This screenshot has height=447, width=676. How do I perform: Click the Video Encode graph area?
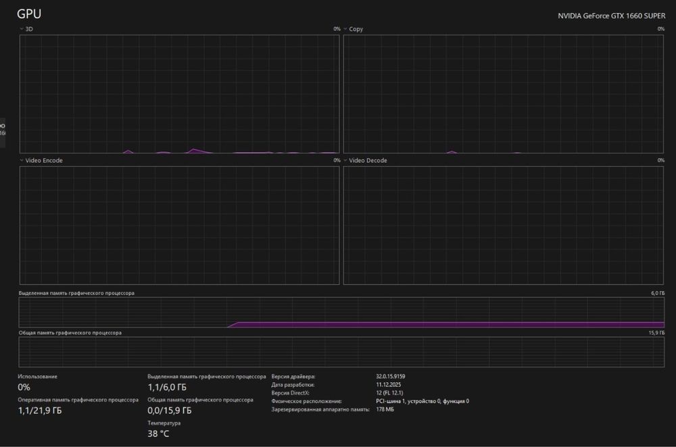coord(179,226)
